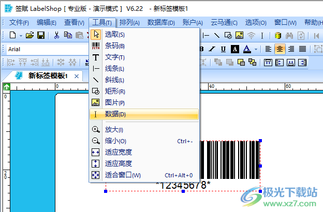Choose 矩形(R) menu item

[x=144, y=91]
